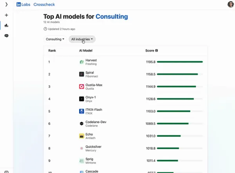235x173 pixels.
Task: Click the score value 1103.0
Action: pyautogui.click(x=151, y=111)
